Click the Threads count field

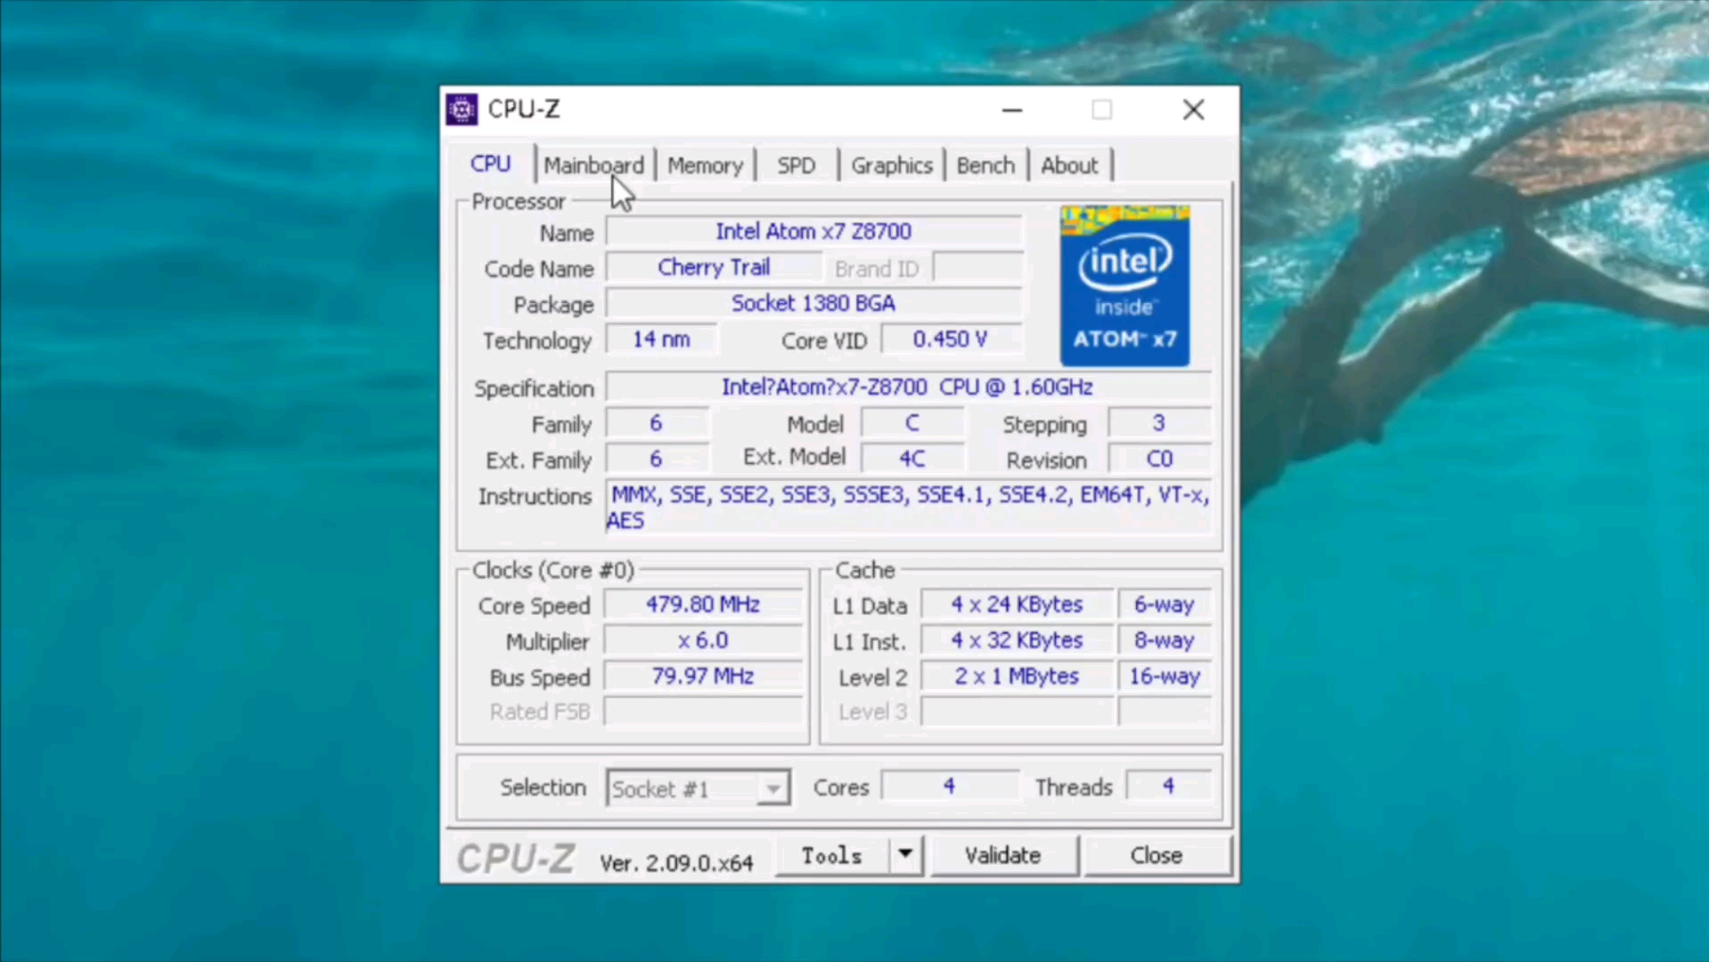pos(1167,787)
